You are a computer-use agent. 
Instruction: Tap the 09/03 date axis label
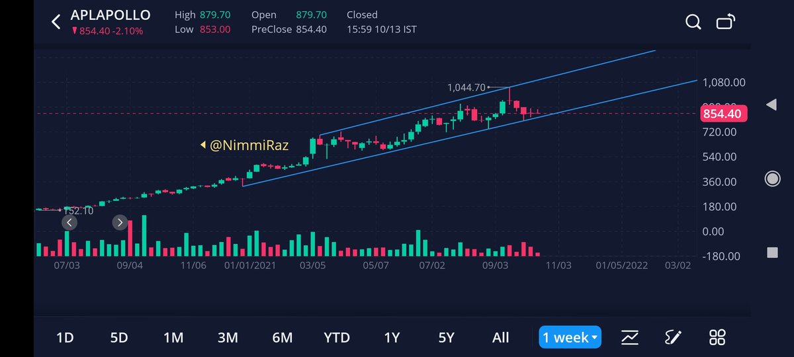point(496,265)
